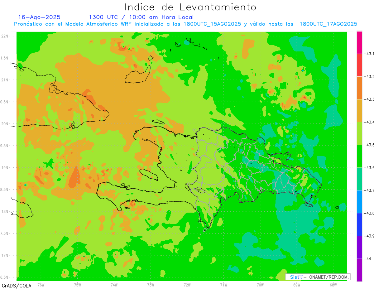The width and height of the screenshot is (374, 289).
Task: Click the color bar value '-43.5'
Action: 368,145
